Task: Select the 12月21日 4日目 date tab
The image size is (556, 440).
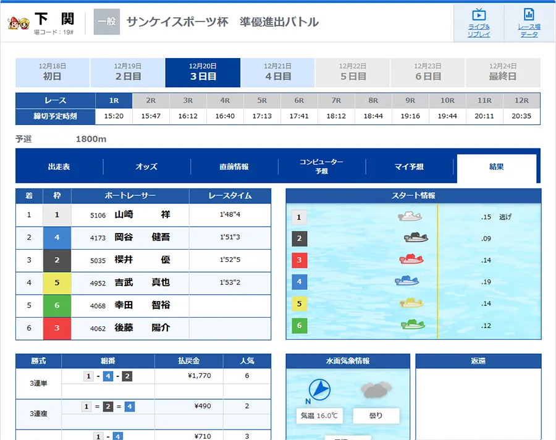Action: (x=277, y=72)
